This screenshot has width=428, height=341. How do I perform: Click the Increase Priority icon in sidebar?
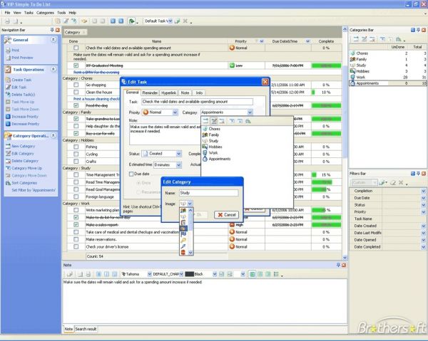[8, 115]
